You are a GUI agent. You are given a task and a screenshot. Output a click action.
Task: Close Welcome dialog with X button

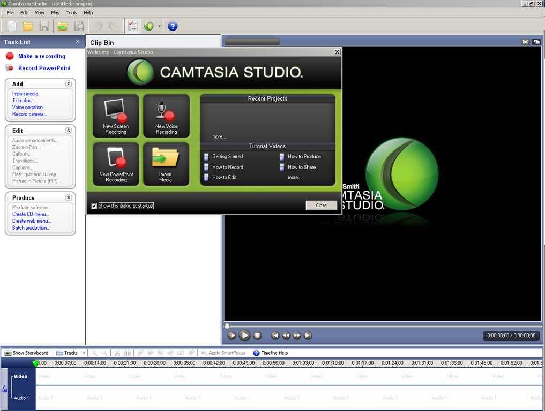pyautogui.click(x=337, y=52)
